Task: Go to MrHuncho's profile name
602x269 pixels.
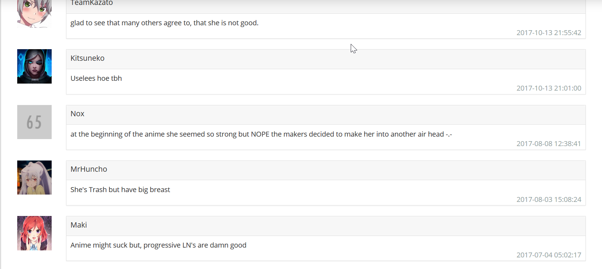Action: (x=89, y=169)
